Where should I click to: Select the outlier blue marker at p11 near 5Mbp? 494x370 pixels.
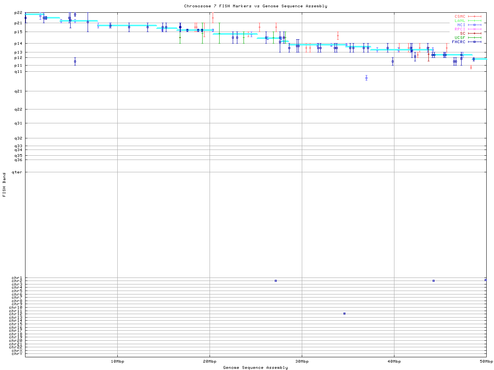pyautogui.click(x=75, y=61)
